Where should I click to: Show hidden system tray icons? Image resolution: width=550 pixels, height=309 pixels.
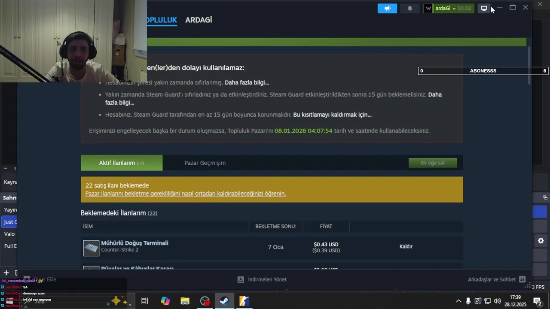coord(458,301)
